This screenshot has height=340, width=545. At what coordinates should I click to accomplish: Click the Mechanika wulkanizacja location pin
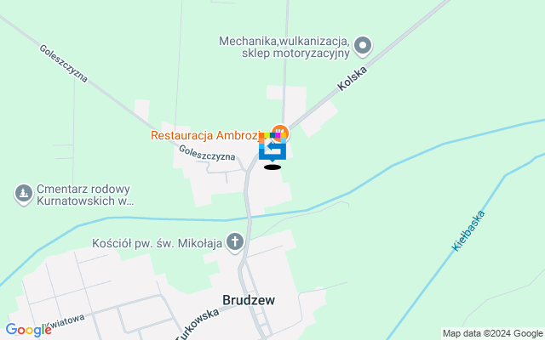point(363,46)
